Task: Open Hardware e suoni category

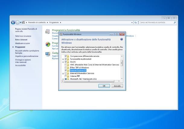Action: [23, 44]
